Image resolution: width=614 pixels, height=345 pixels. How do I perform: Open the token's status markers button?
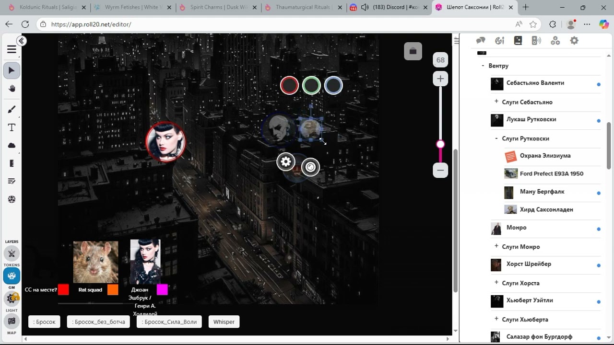(311, 167)
